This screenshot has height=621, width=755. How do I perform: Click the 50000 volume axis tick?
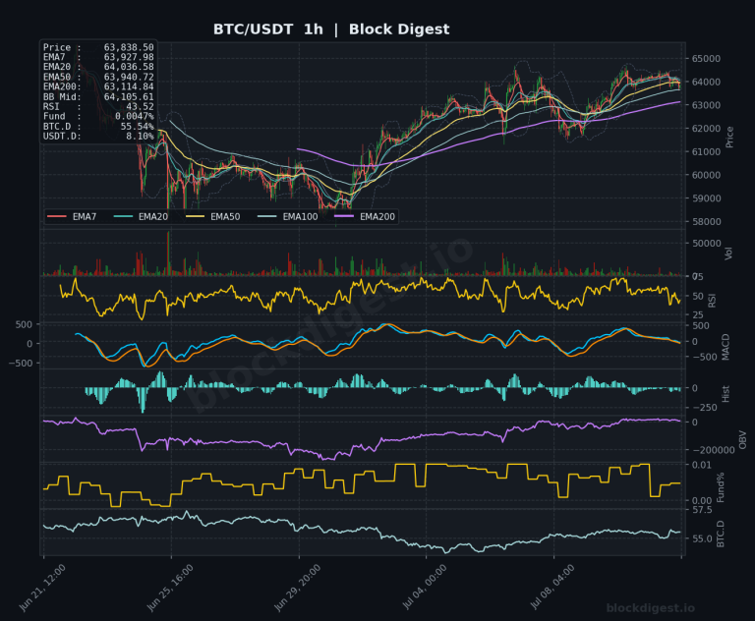(x=706, y=243)
